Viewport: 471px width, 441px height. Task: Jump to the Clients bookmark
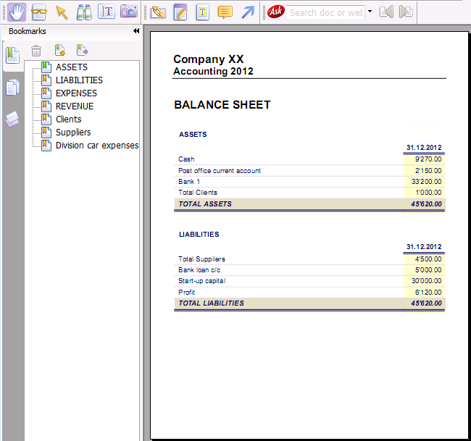(x=69, y=119)
